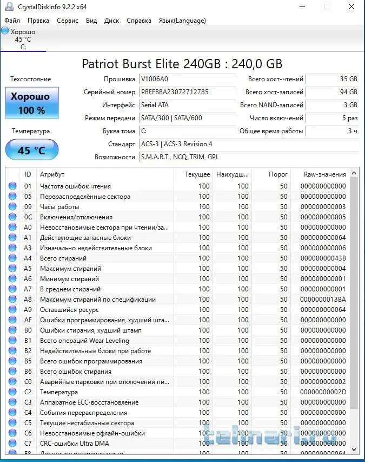Screen dimensions: 365x462
Task: Click the scroll up arrow of attribute list
Action: point(354,173)
